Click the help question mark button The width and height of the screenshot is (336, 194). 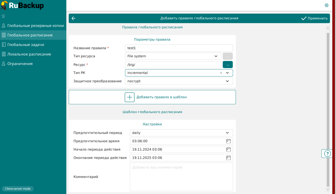click(328, 154)
